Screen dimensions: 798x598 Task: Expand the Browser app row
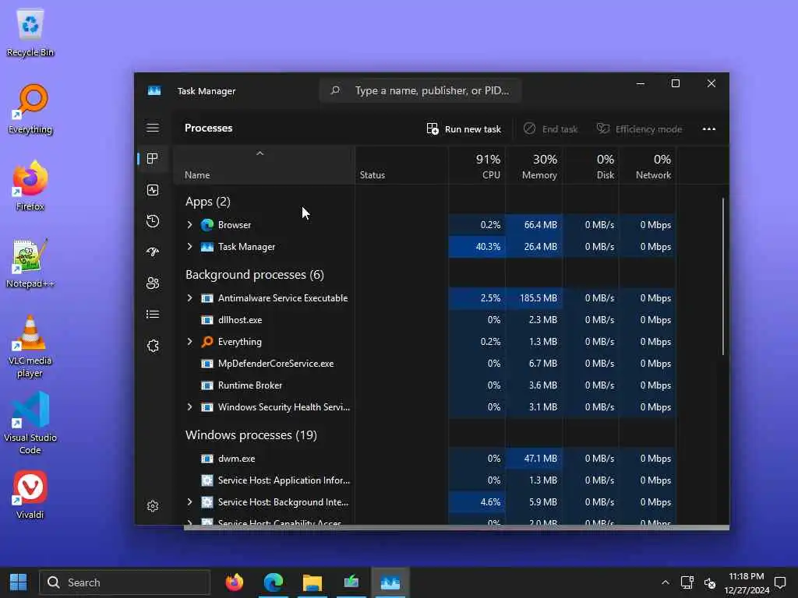190,225
